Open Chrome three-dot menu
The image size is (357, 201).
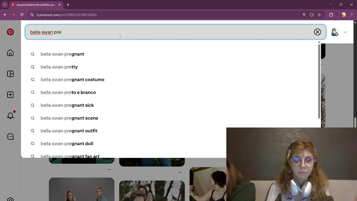point(352,15)
